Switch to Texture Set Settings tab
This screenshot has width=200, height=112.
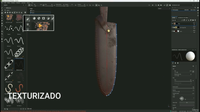pyautogui.click(x=183, y=18)
